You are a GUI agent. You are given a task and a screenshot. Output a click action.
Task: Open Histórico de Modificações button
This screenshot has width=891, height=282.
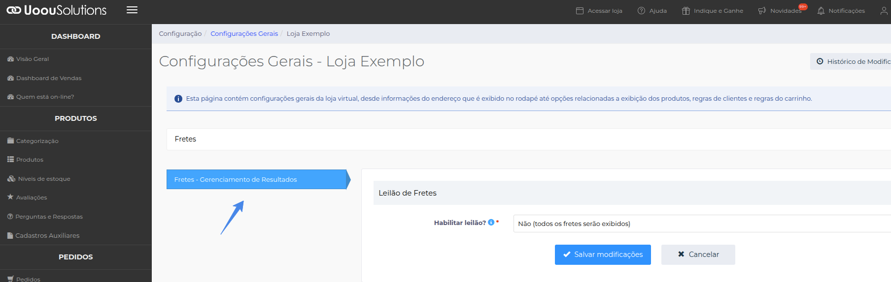click(x=851, y=61)
